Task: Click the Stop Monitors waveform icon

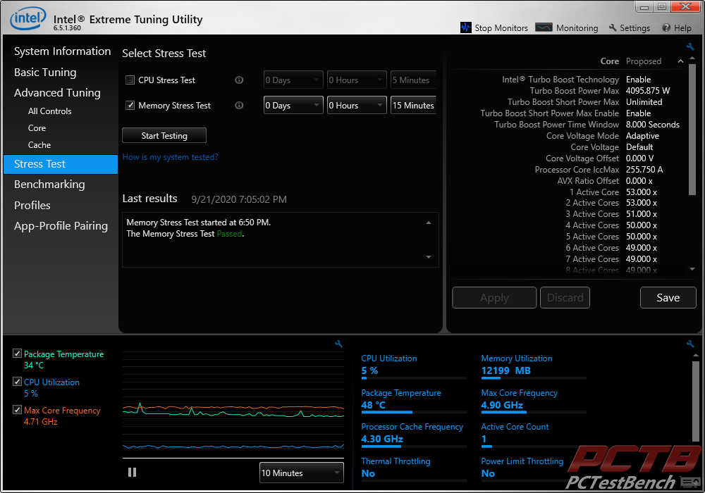Action: pyautogui.click(x=466, y=27)
